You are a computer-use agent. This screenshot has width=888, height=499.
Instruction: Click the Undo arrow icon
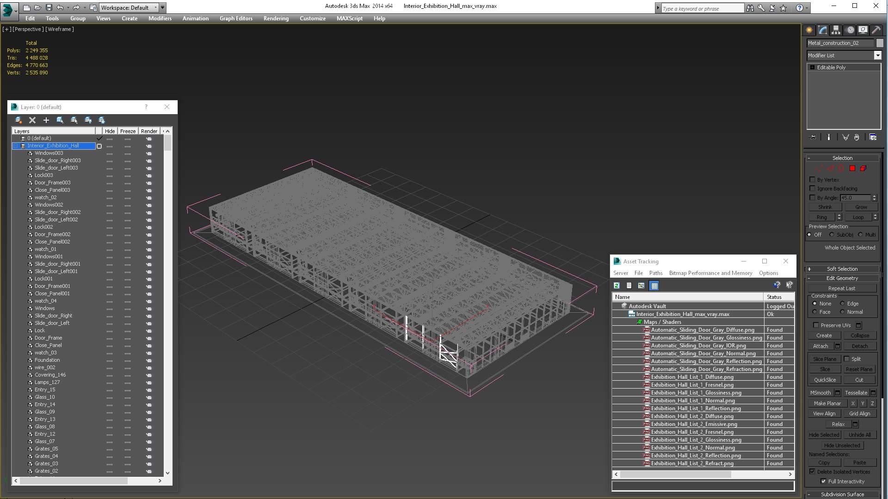click(60, 7)
